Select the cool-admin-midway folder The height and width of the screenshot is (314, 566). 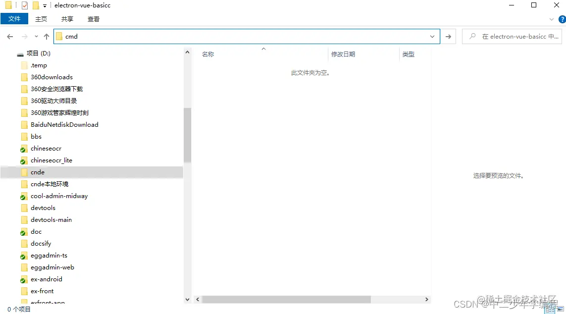(x=59, y=196)
